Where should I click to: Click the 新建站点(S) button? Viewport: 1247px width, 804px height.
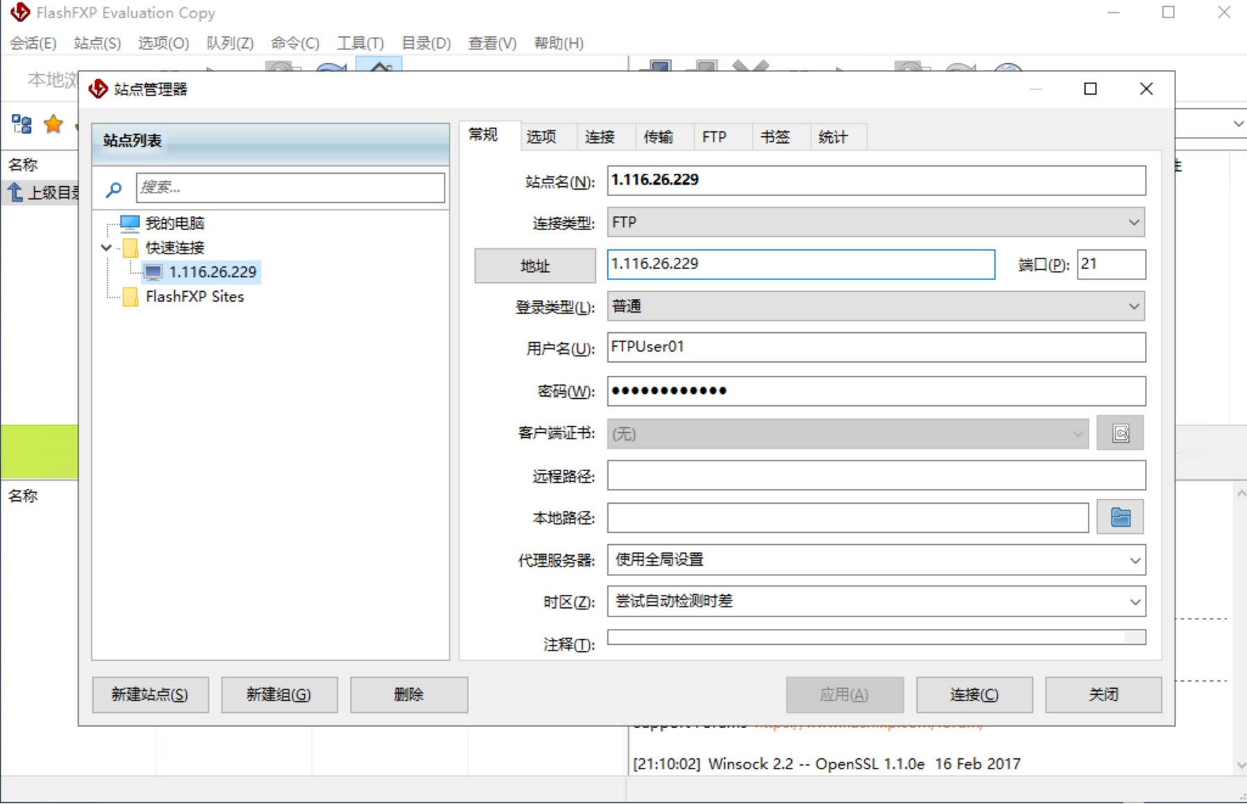coord(150,694)
